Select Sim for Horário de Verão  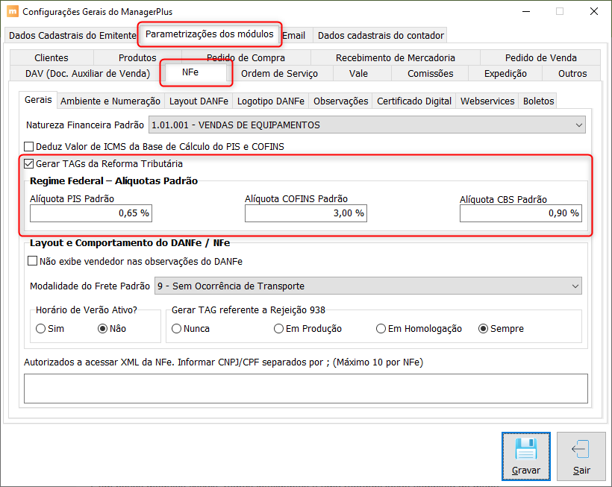tap(40, 329)
